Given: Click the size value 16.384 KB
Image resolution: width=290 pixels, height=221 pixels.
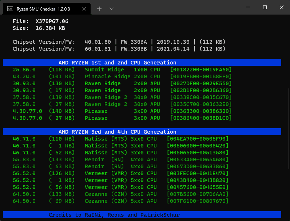Looking at the screenshot, I should (x=50, y=28).
